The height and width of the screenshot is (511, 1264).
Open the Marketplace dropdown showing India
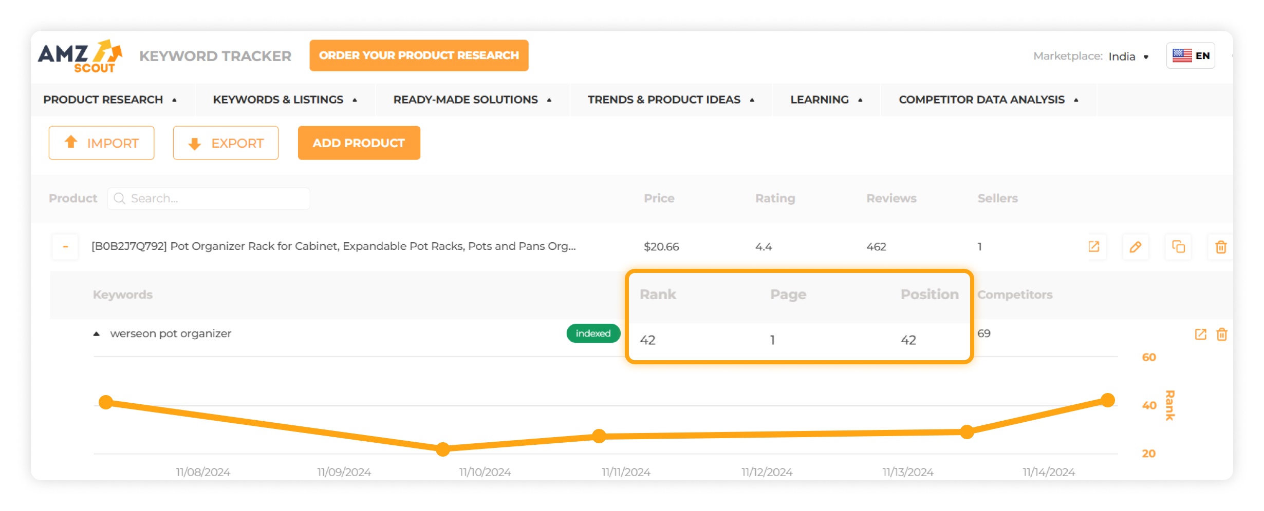(x=1128, y=56)
